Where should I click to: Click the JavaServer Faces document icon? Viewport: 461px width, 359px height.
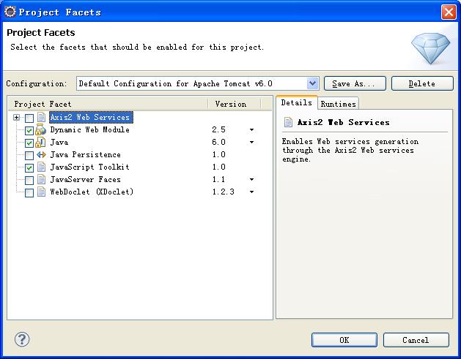click(x=41, y=180)
